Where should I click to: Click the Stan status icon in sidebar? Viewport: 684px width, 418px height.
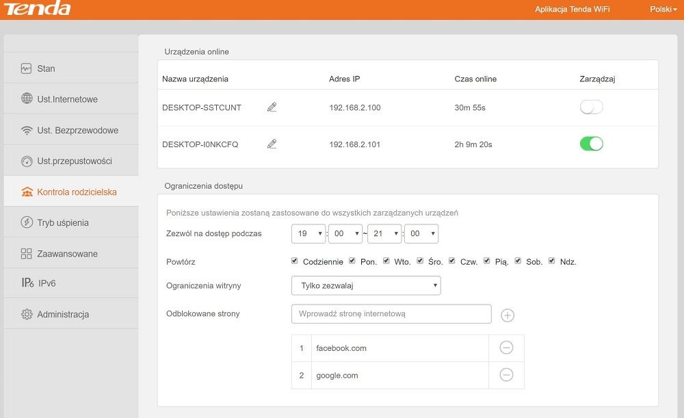point(26,68)
